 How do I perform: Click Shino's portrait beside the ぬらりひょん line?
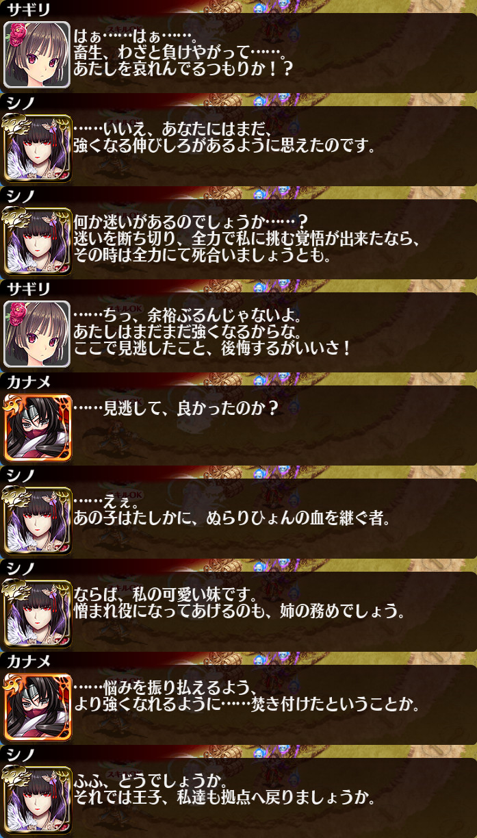(37, 520)
